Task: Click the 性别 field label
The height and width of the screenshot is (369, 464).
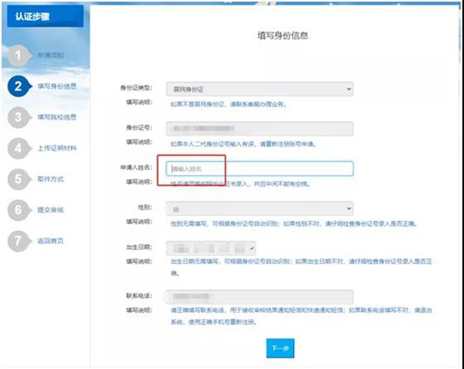Action: (145, 208)
